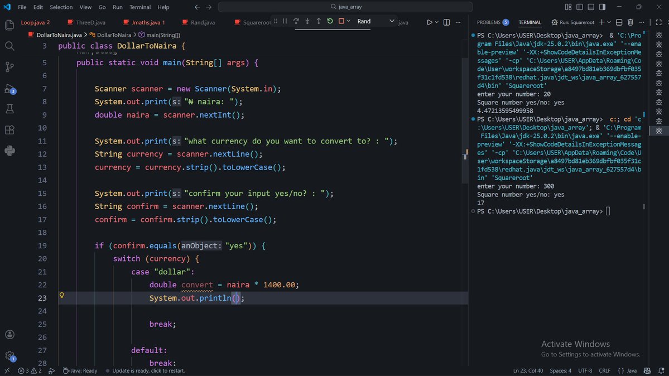Open the Testing flask view
Image resolution: width=669 pixels, height=376 pixels.
coord(9,108)
